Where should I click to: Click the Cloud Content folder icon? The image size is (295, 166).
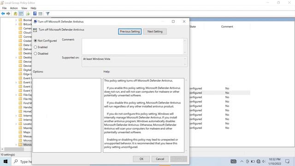20,32
